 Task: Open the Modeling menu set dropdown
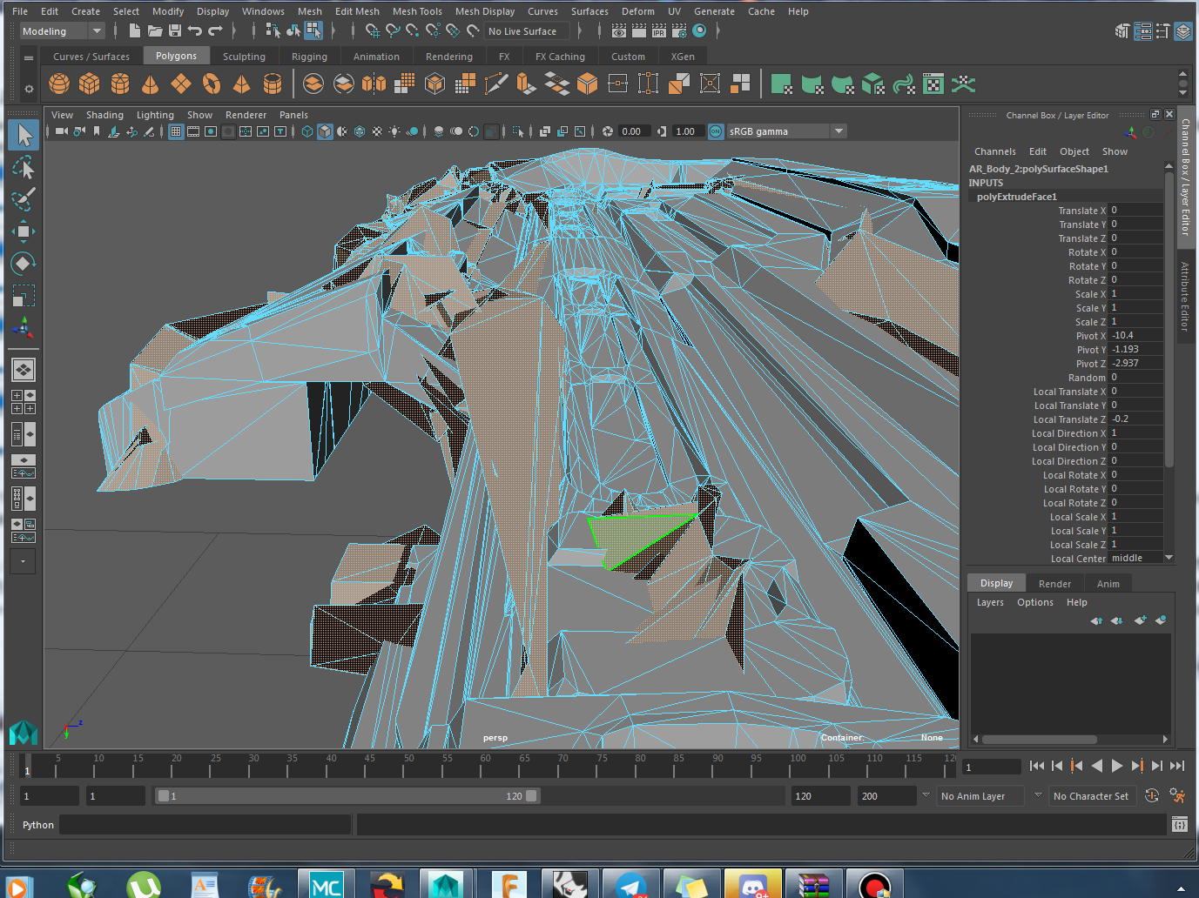(x=97, y=31)
